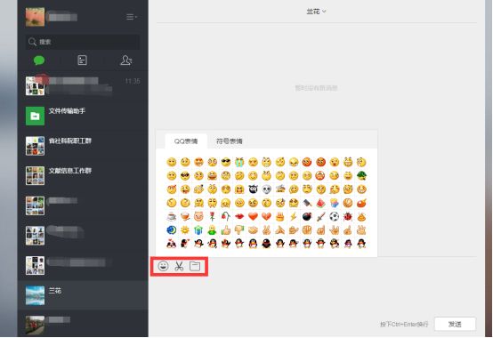Insert the heart-eyes emoji
The width and height of the screenshot is (493, 338).
pos(198,162)
